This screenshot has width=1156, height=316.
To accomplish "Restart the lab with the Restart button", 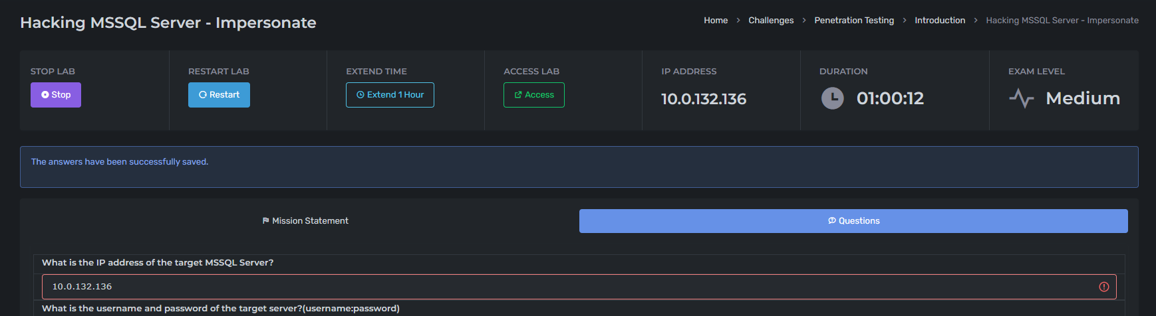I will pyautogui.click(x=219, y=95).
